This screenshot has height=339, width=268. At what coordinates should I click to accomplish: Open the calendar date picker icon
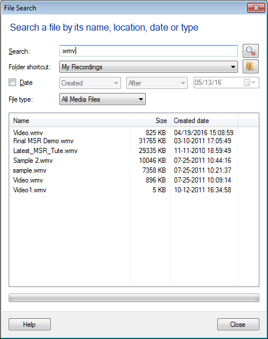250,83
